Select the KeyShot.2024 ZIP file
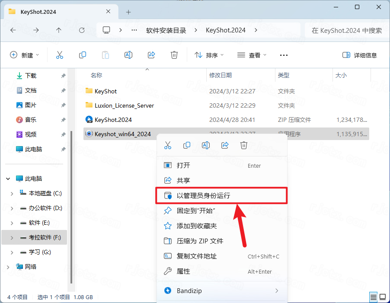Screen dimensions: 390x303 point(226,120)
